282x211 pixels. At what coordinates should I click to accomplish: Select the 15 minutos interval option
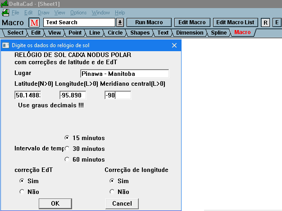click(x=67, y=138)
